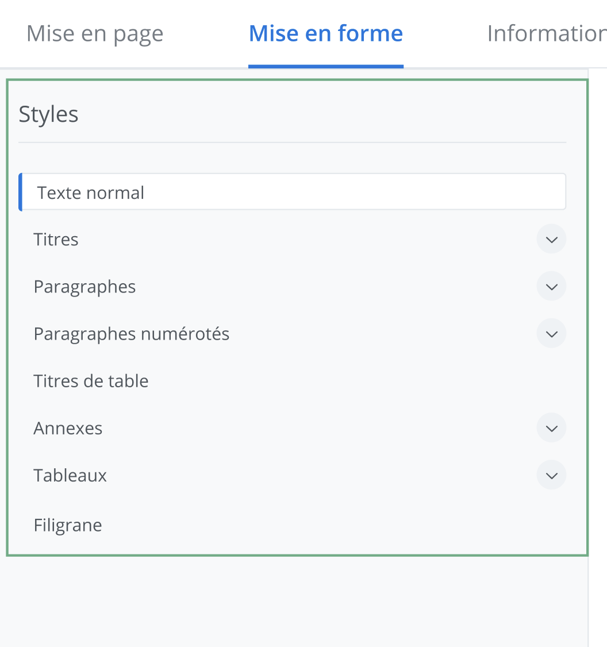Click the empty panel area below Filigrane
This screenshot has width=607, height=647.
(293, 600)
